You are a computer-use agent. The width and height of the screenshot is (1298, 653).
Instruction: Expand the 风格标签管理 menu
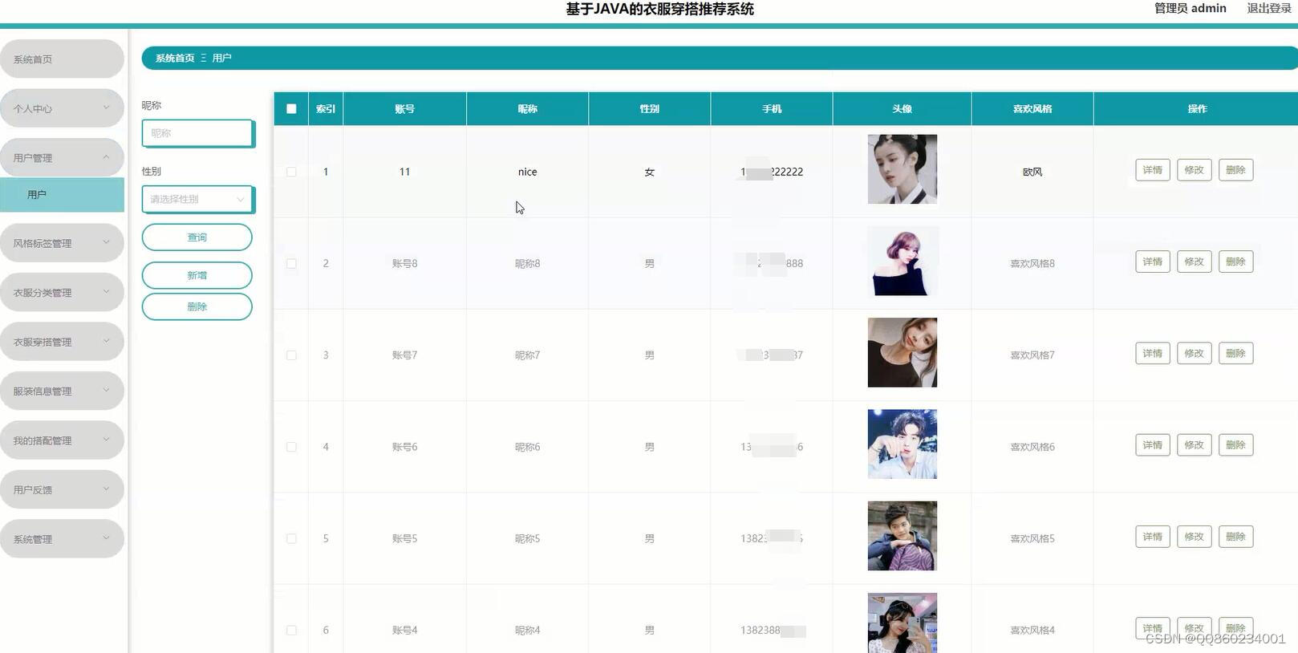pos(62,243)
